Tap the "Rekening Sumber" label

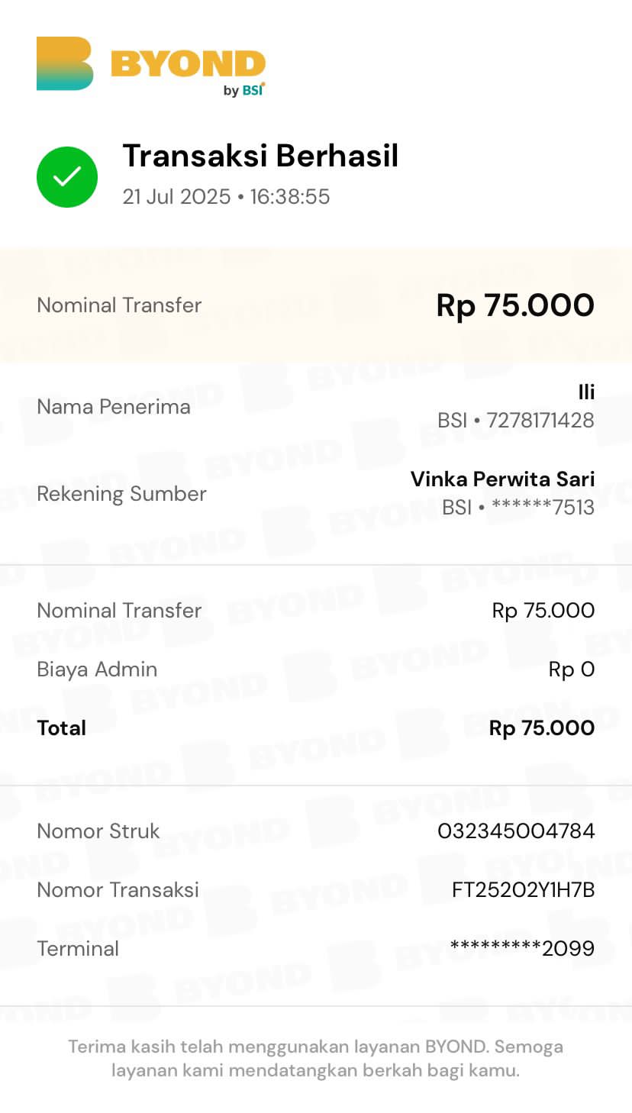[x=121, y=494]
